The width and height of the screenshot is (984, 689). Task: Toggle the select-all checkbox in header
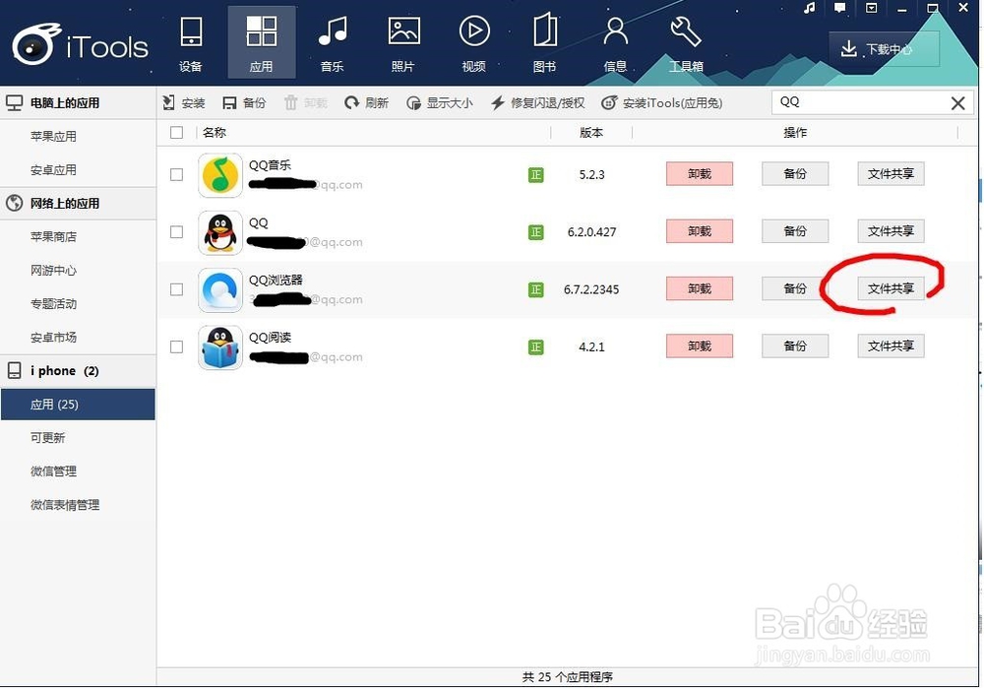[x=177, y=133]
